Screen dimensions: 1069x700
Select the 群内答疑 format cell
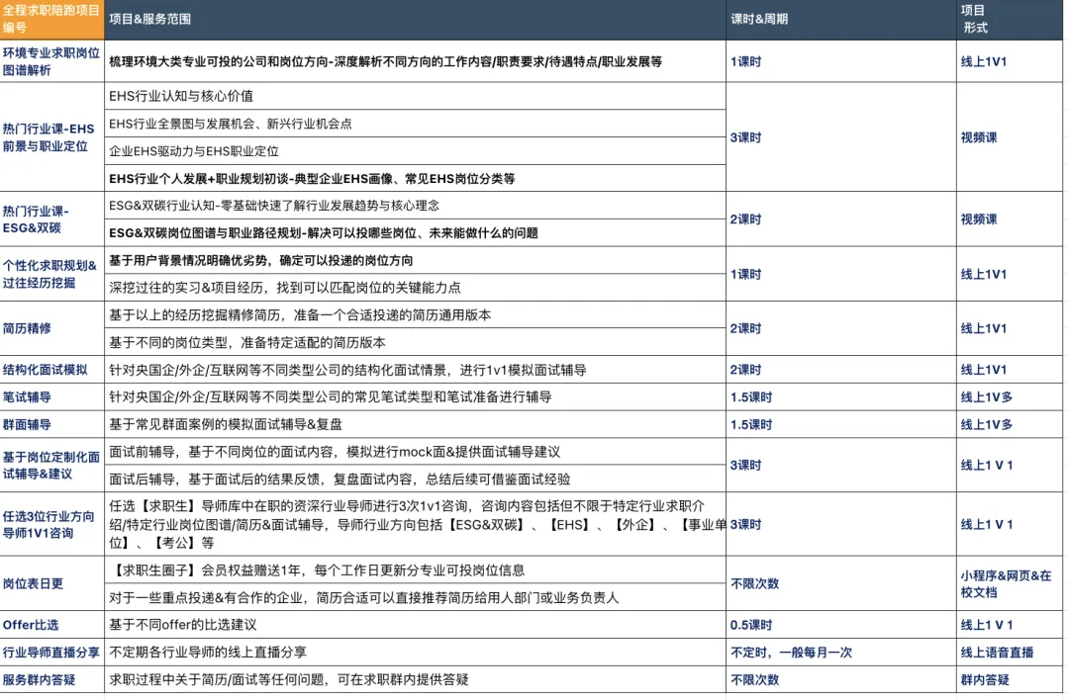click(1010, 679)
